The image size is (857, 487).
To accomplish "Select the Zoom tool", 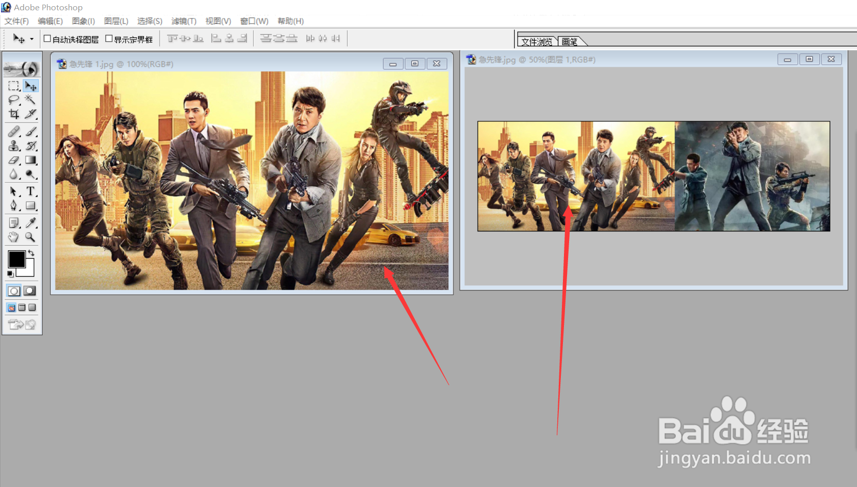I will pyautogui.click(x=31, y=237).
